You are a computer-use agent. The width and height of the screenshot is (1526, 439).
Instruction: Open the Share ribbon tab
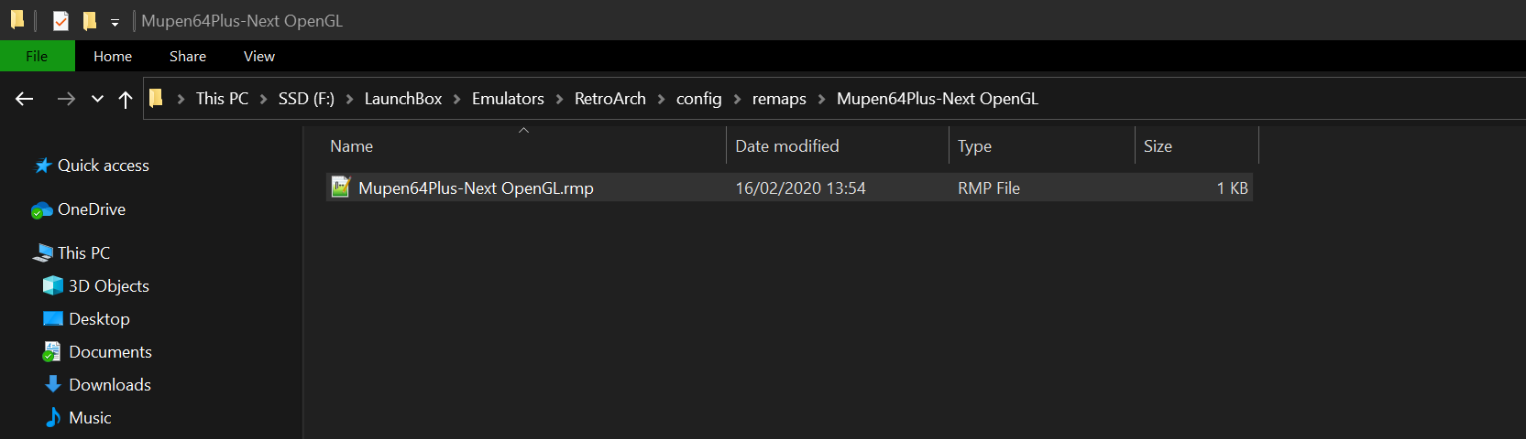[x=188, y=56]
